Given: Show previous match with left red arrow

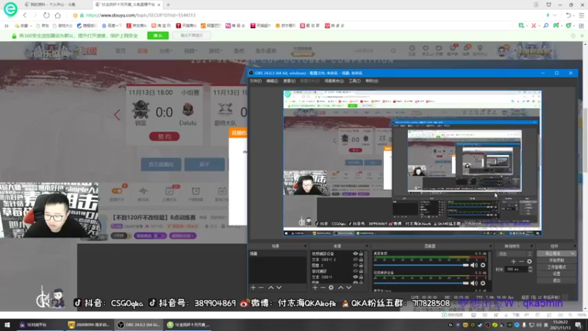Looking at the screenshot, I should click(117, 115).
